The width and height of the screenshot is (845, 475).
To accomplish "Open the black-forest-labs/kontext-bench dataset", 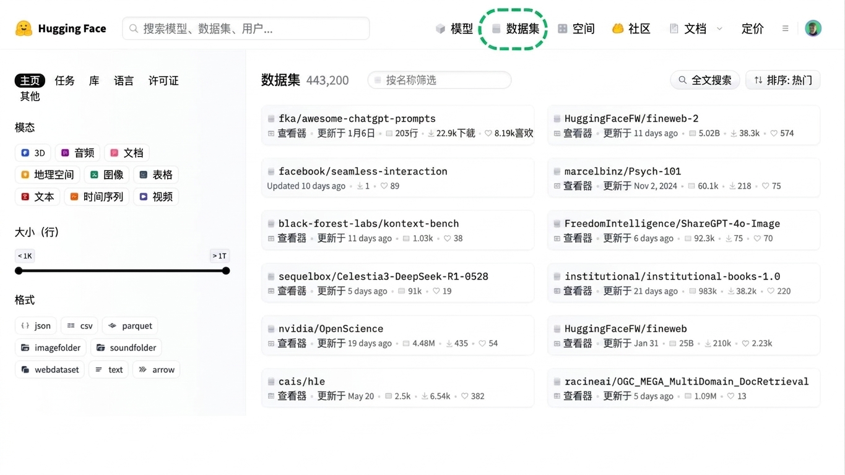I will [x=369, y=224].
